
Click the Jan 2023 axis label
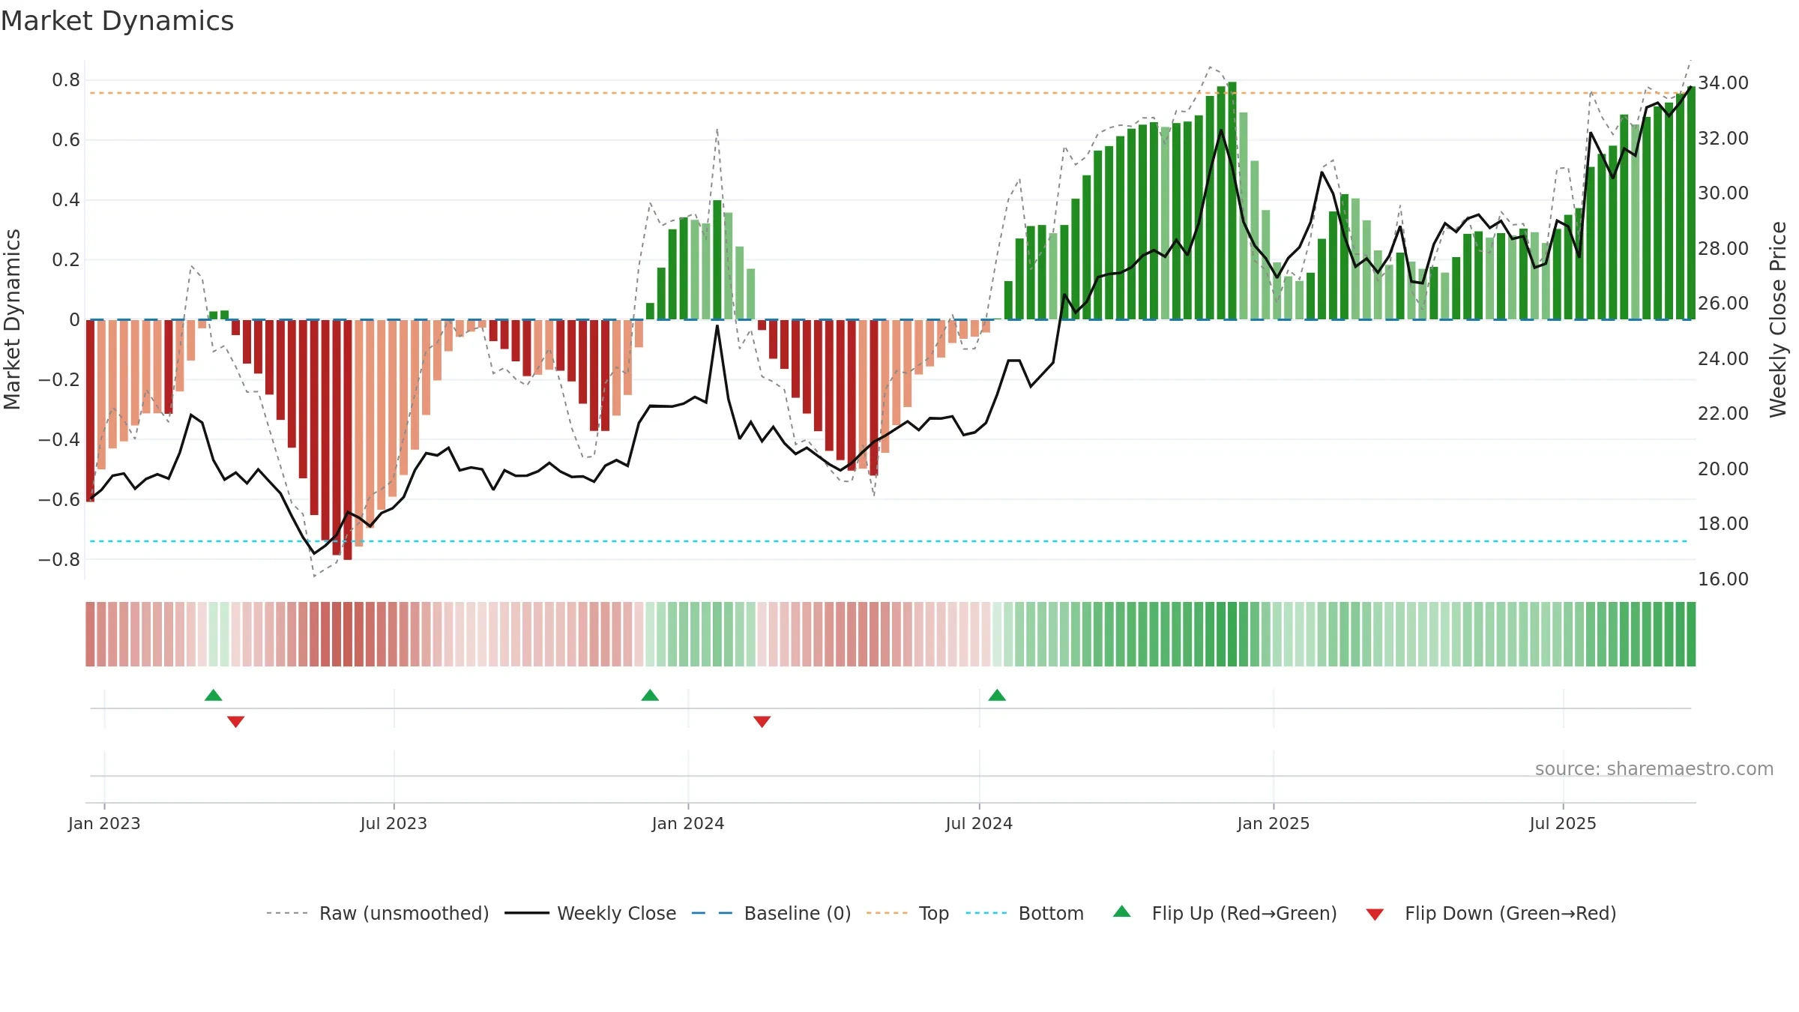(104, 823)
